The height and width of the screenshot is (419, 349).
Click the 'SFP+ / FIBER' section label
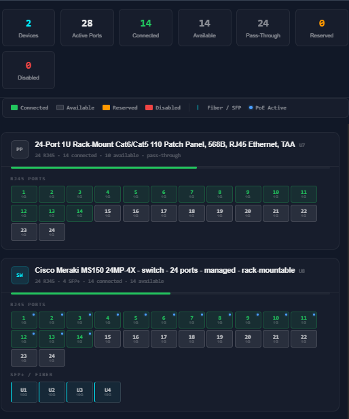click(31, 375)
